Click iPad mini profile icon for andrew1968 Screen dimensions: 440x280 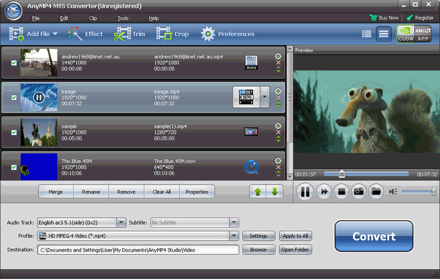click(251, 63)
